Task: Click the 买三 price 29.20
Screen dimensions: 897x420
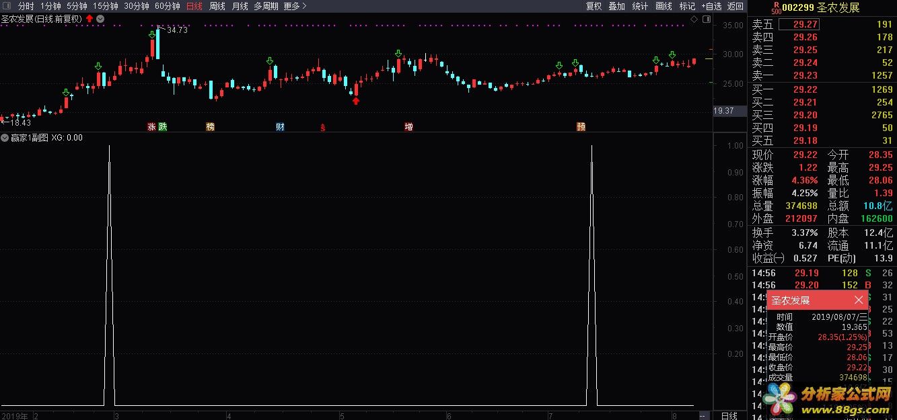Action: pyautogui.click(x=805, y=115)
